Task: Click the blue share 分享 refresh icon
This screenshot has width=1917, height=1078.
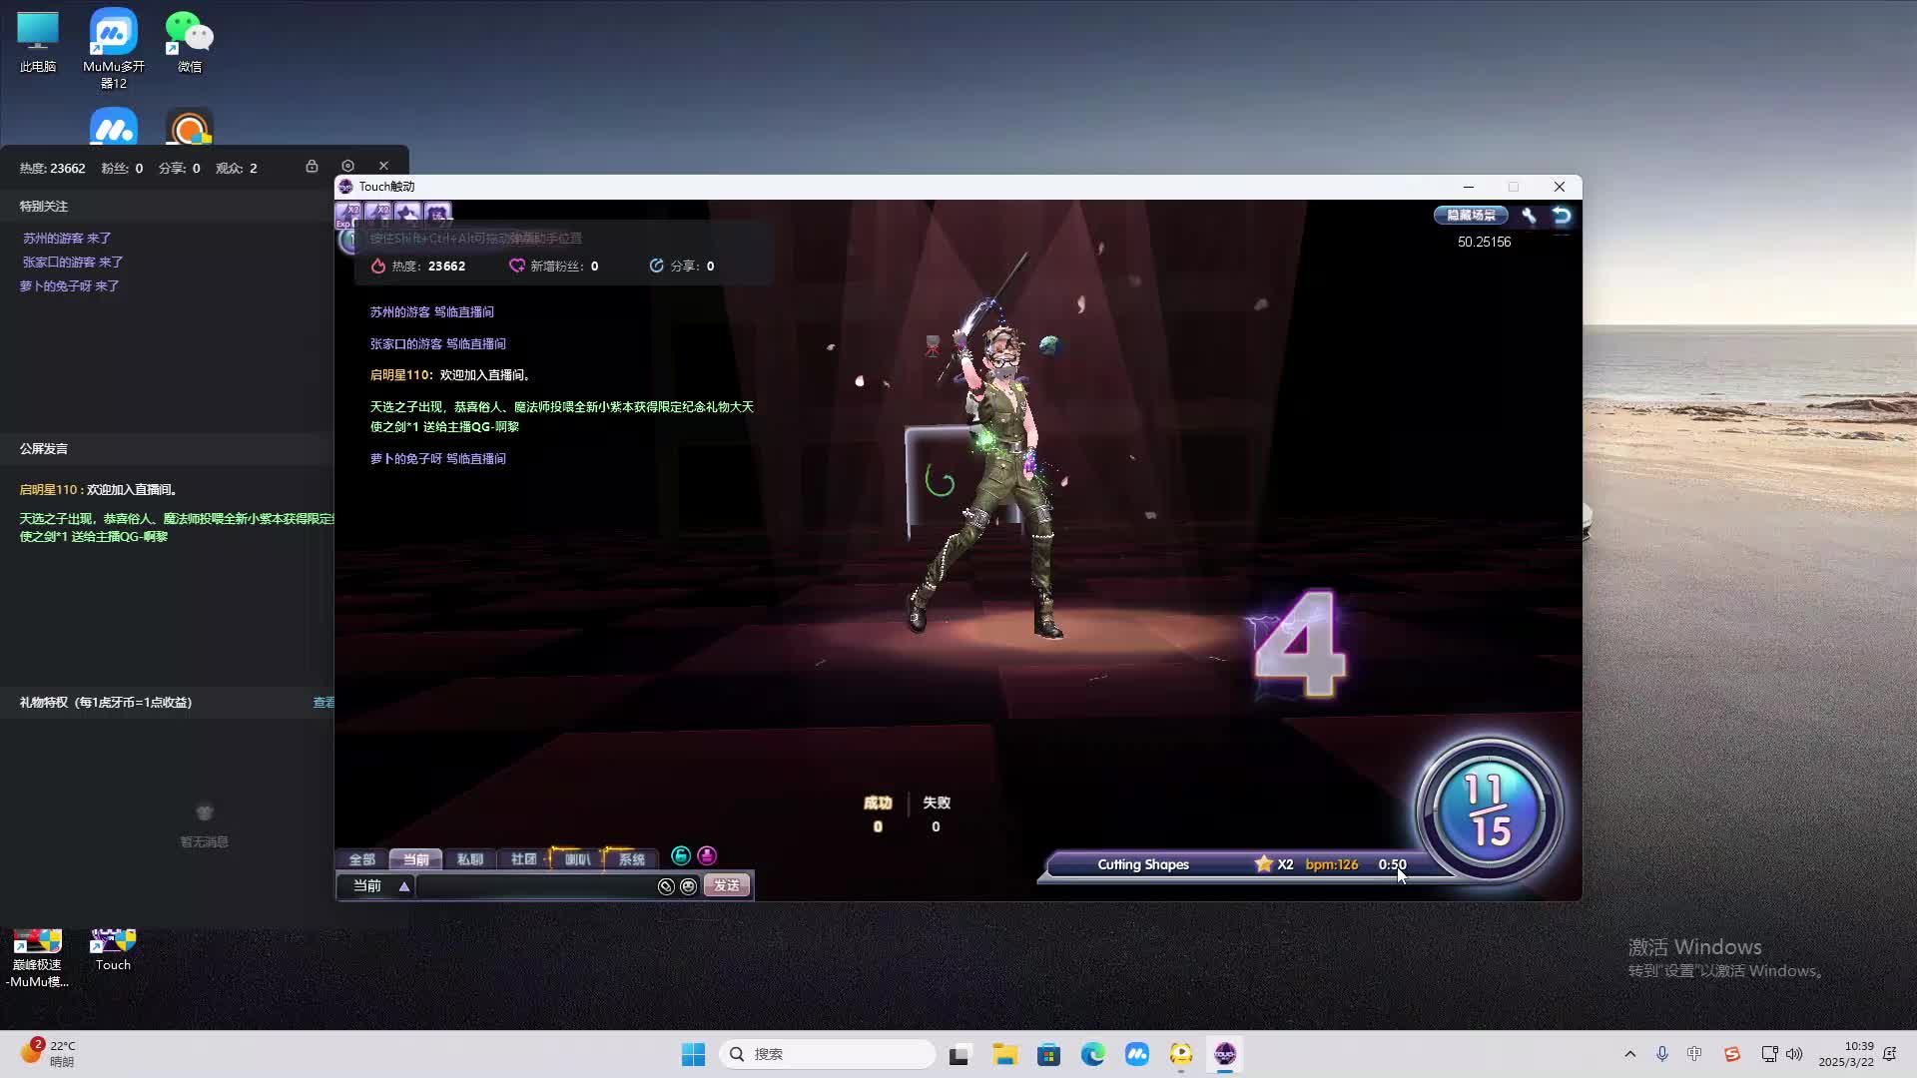Action: pyautogui.click(x=655, y=266)
